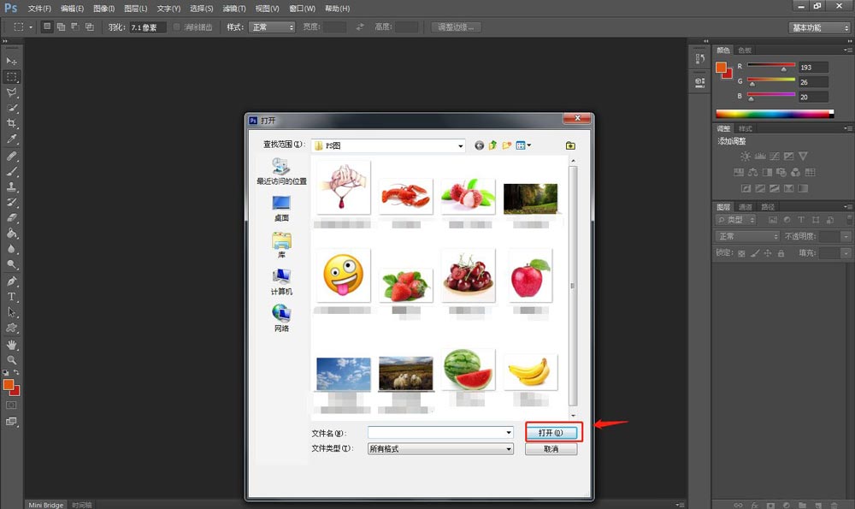Reset default foreground background colors
The width and height of the screenshot is (855, 509).
5,373
